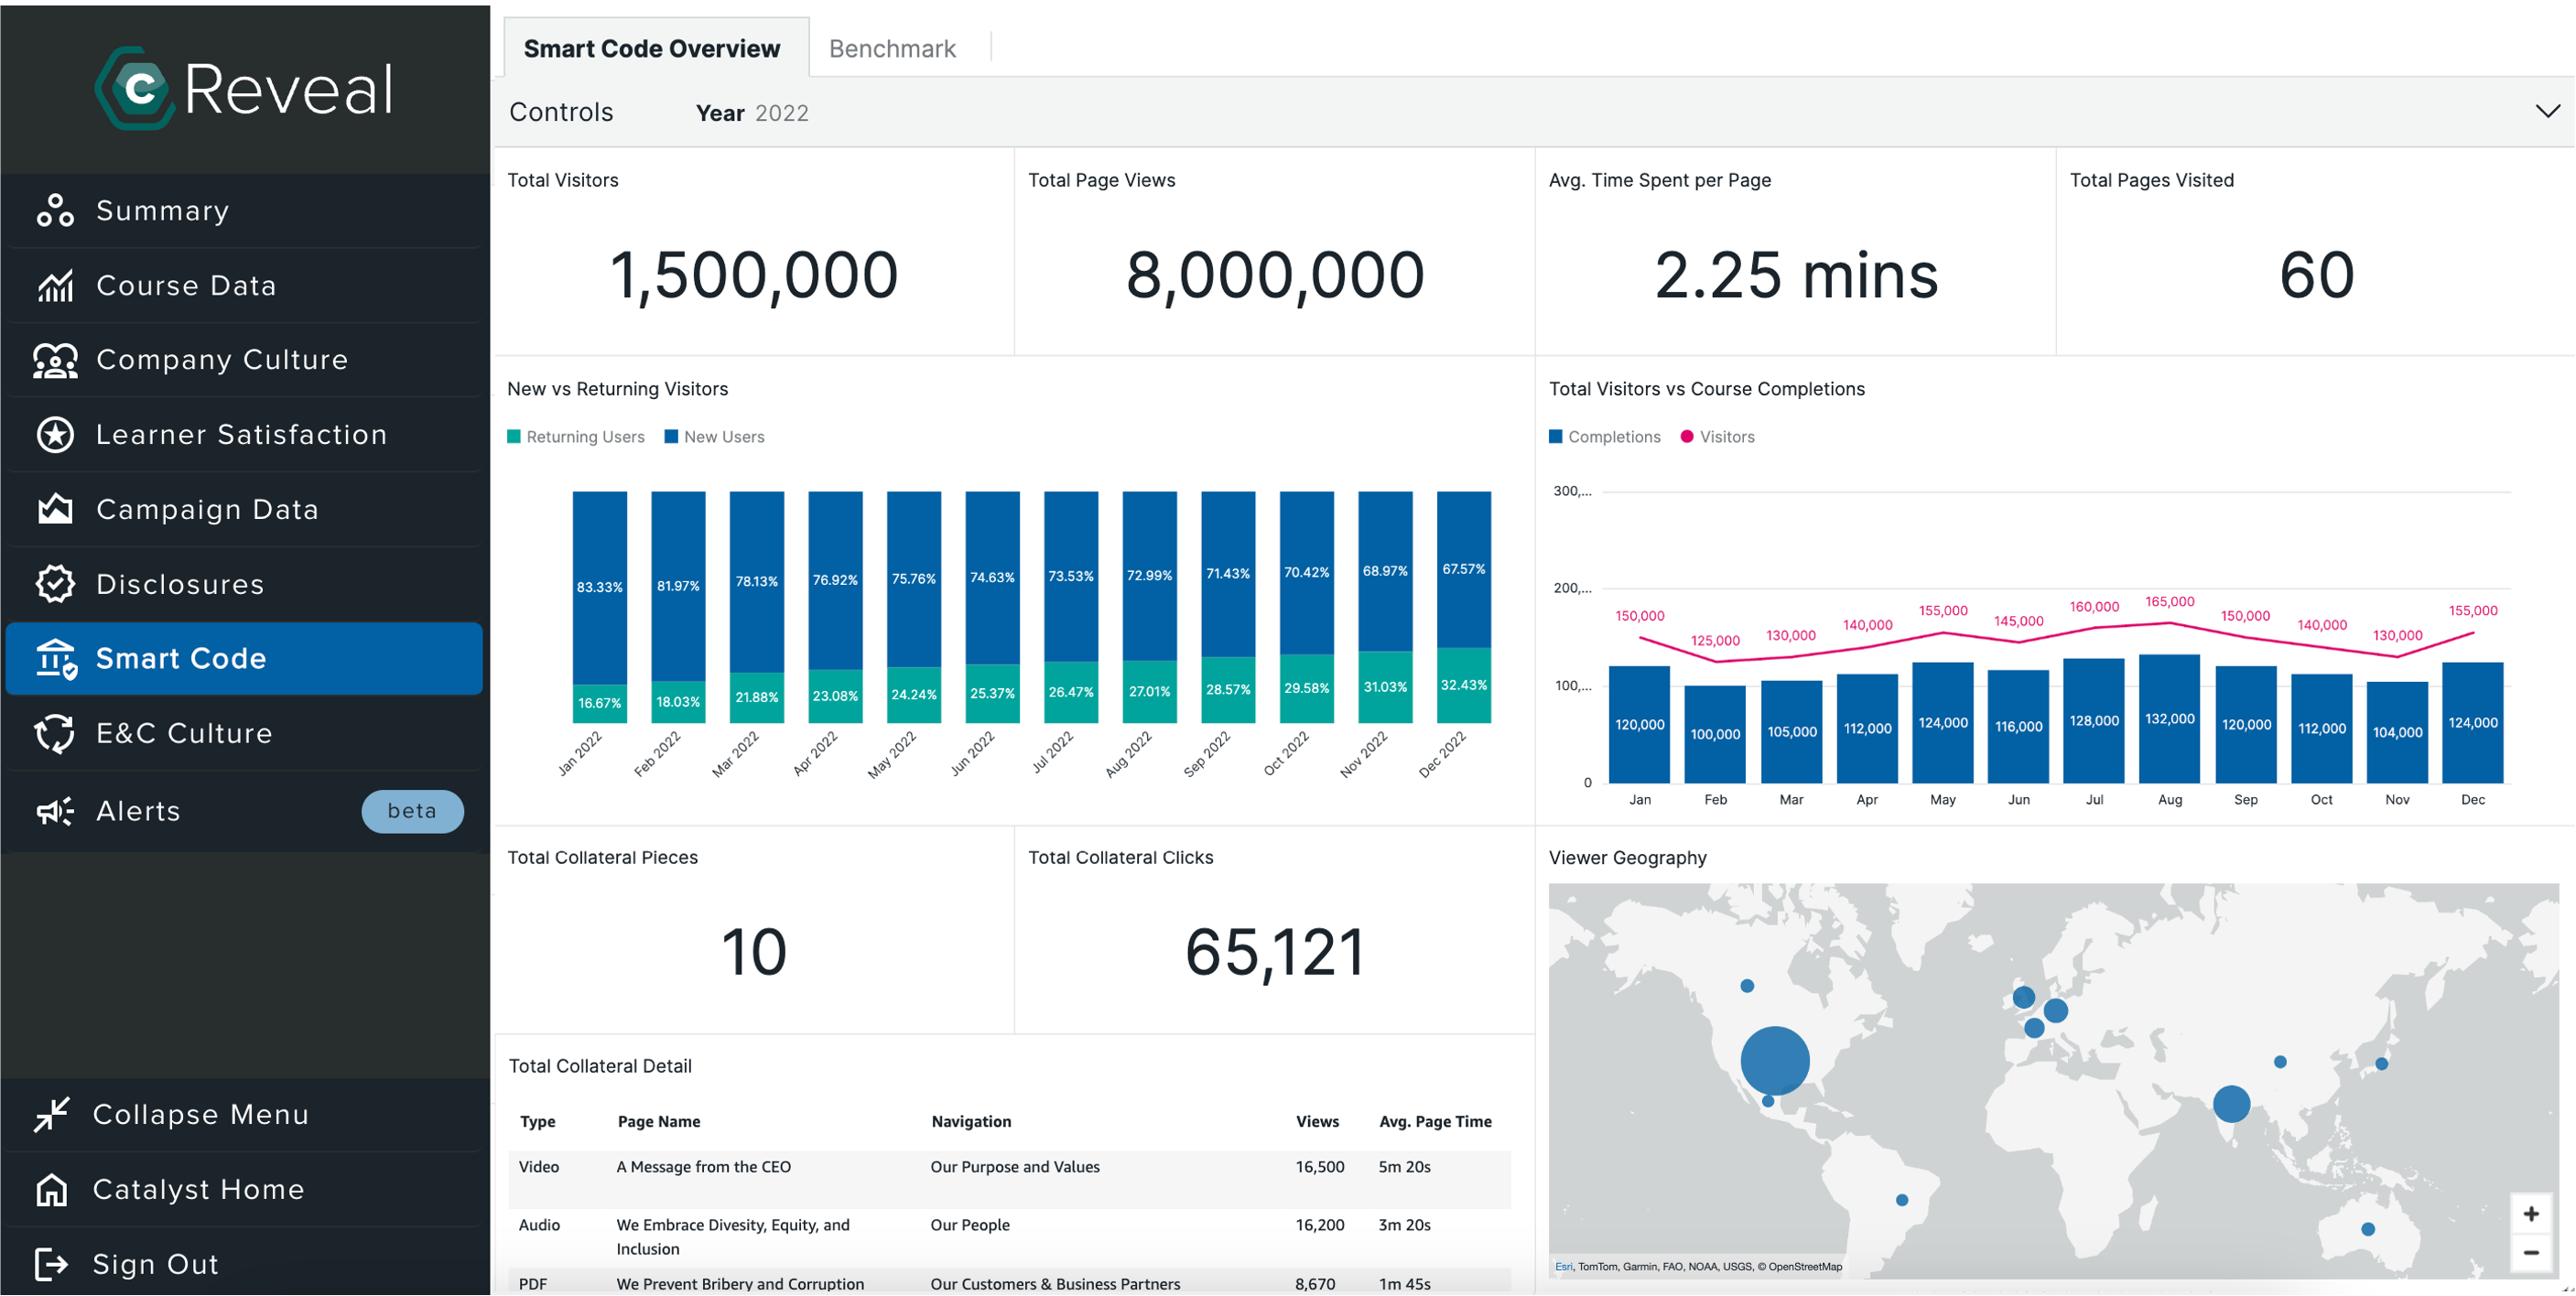Select Campaign Data in sidebar
This screenshot has width=2576, height=1296.
coord(244,510)
